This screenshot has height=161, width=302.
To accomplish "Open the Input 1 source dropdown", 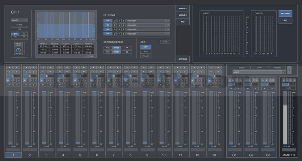I will pos(19,19).
